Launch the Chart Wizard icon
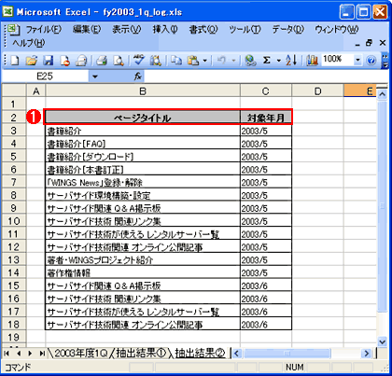This screenshot has width=392, height=376. coord(312,60)
